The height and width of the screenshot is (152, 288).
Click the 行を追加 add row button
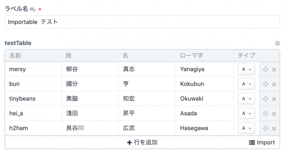142,143
